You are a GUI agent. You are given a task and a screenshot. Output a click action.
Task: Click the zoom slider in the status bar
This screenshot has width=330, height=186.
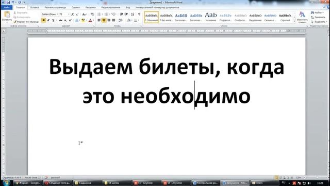pos(317,178)
